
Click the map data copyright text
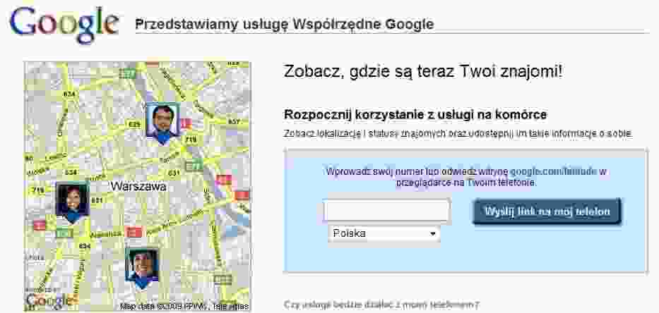tap(184, 306)
